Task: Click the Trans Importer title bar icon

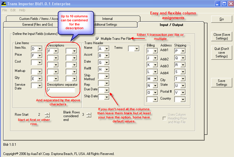Action: (3, 3)
